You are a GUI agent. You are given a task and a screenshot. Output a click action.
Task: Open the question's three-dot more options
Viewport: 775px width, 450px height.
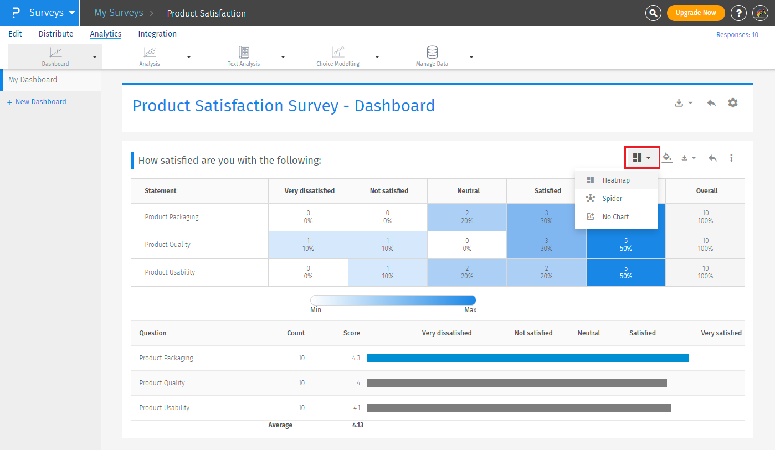coord(731,158)
